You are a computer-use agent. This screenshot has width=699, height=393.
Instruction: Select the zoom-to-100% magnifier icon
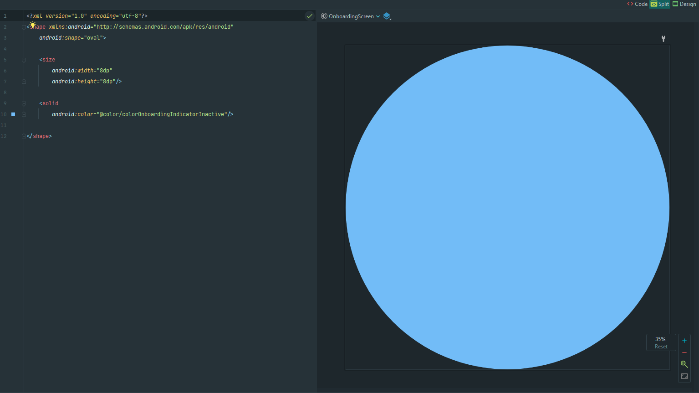click(x=684, y=364)
